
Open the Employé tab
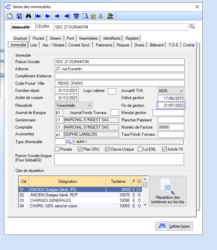[x=20, y=38]
